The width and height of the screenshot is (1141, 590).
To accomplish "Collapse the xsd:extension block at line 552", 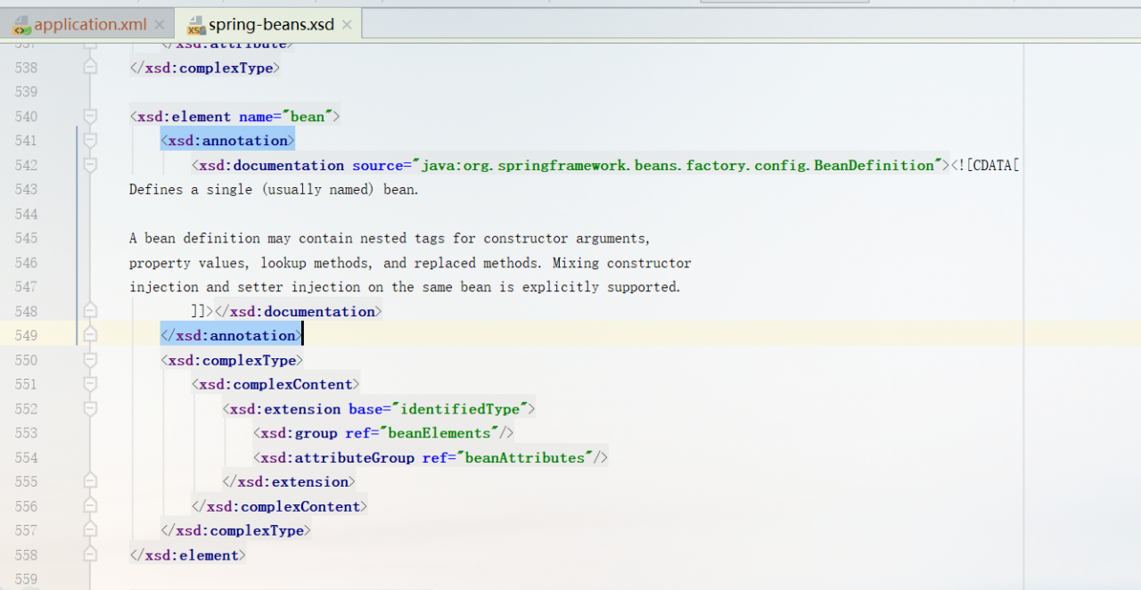I will point(90,409).
